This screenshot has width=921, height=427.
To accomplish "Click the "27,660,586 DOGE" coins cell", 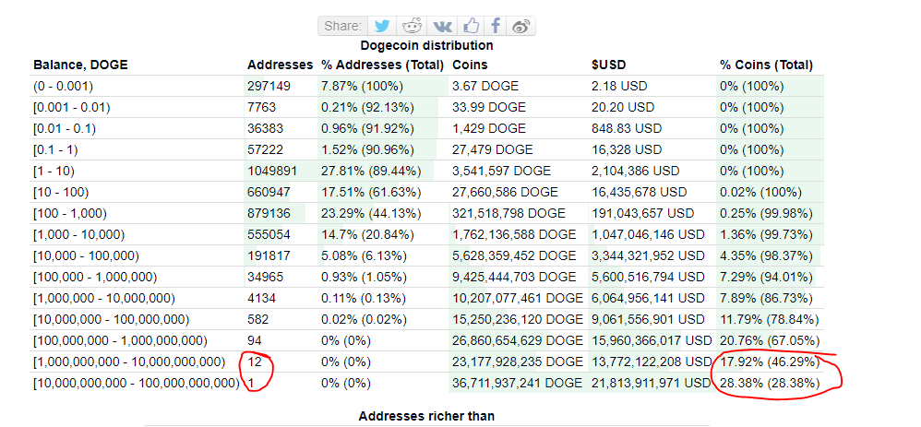I will pyautogui.click(x=505, y=192).
